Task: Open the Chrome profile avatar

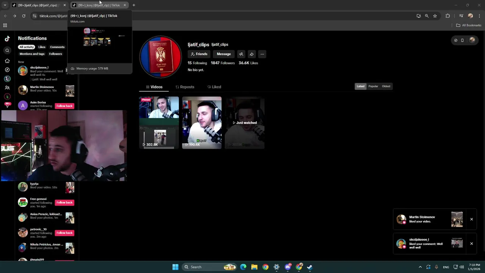Action: (x=471, y=16)
